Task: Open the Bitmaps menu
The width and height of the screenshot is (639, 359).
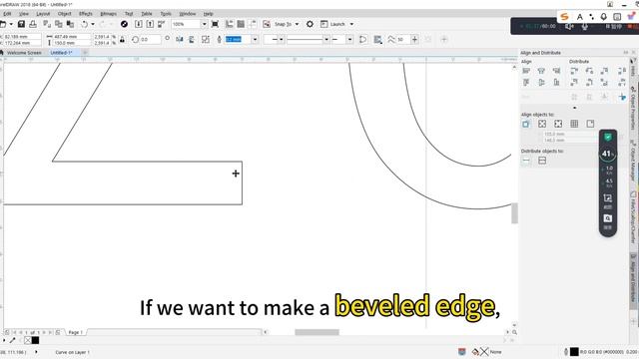Action: (x=109, y=14)
